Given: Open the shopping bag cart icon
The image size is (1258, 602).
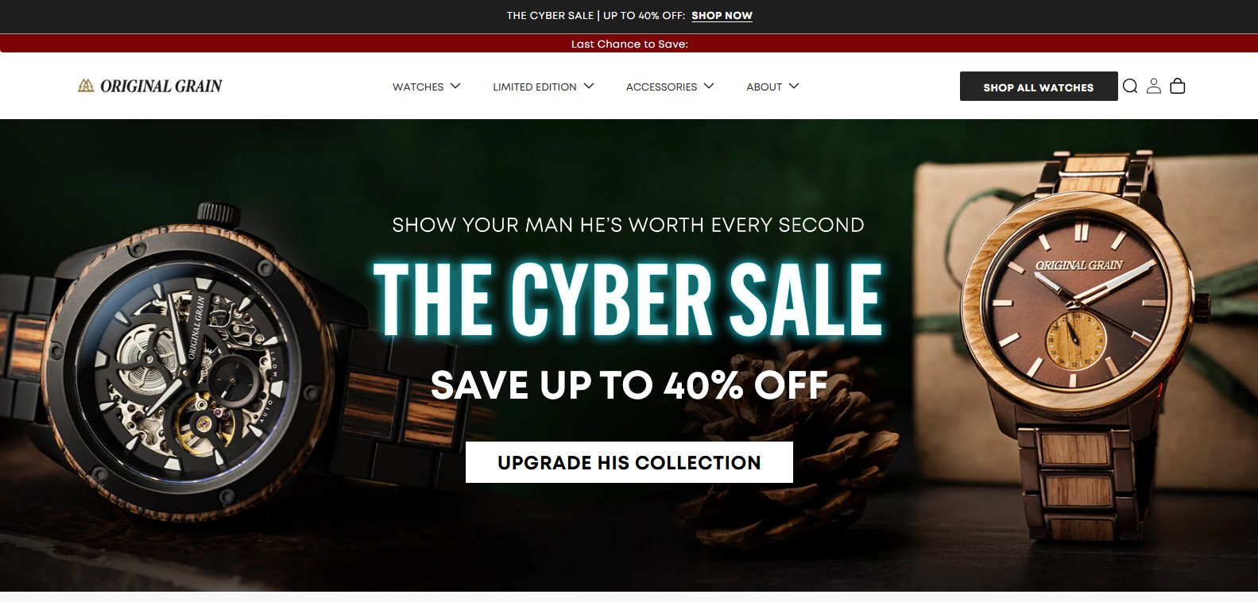Looking at the screenshot, I should click(1178, 86).
